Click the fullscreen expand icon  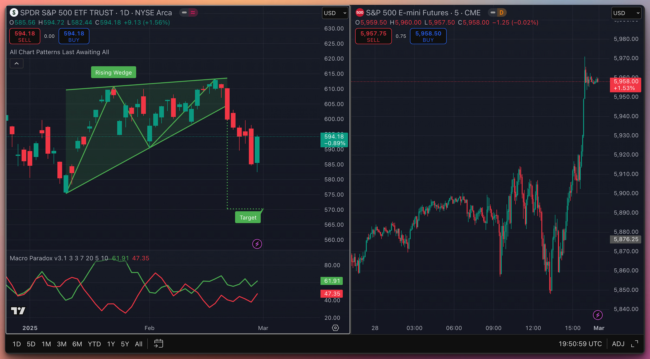coord(635,344)
